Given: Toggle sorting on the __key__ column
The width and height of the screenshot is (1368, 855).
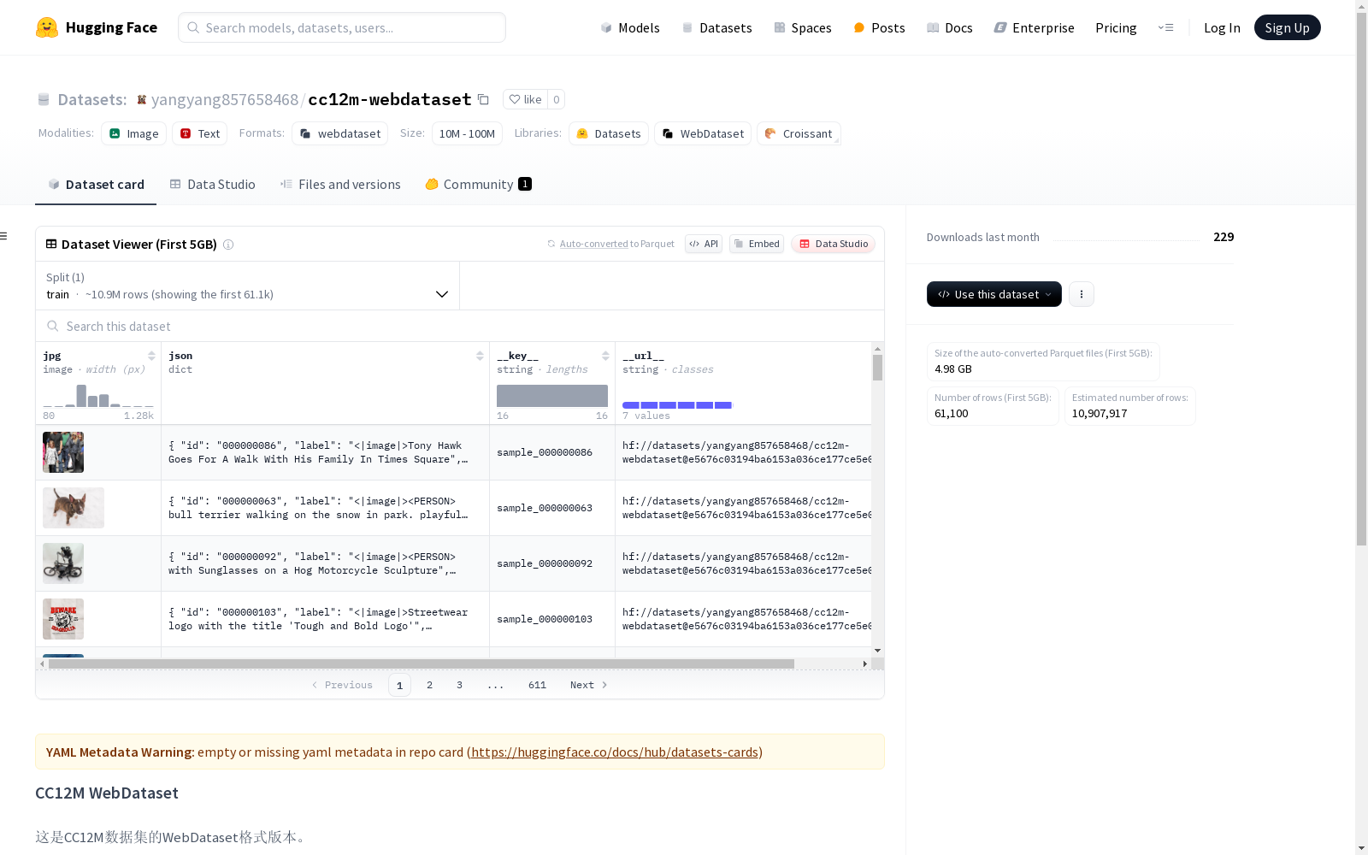Looking at the screenshot, I should click(x=605, y=356).
